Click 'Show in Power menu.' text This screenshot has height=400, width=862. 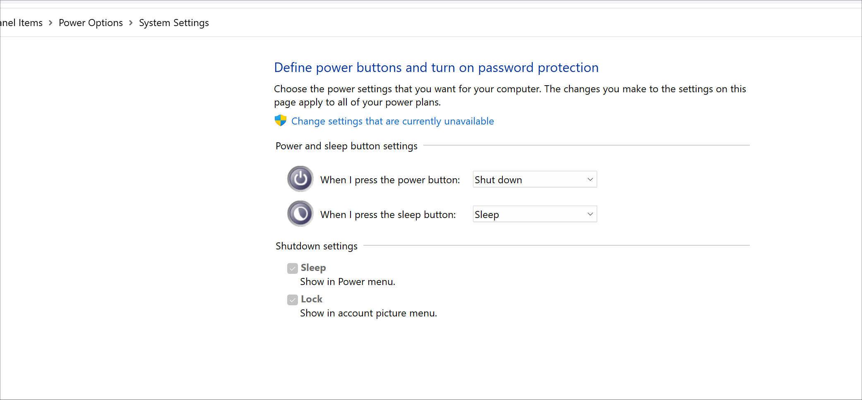[x=348, y=282]
